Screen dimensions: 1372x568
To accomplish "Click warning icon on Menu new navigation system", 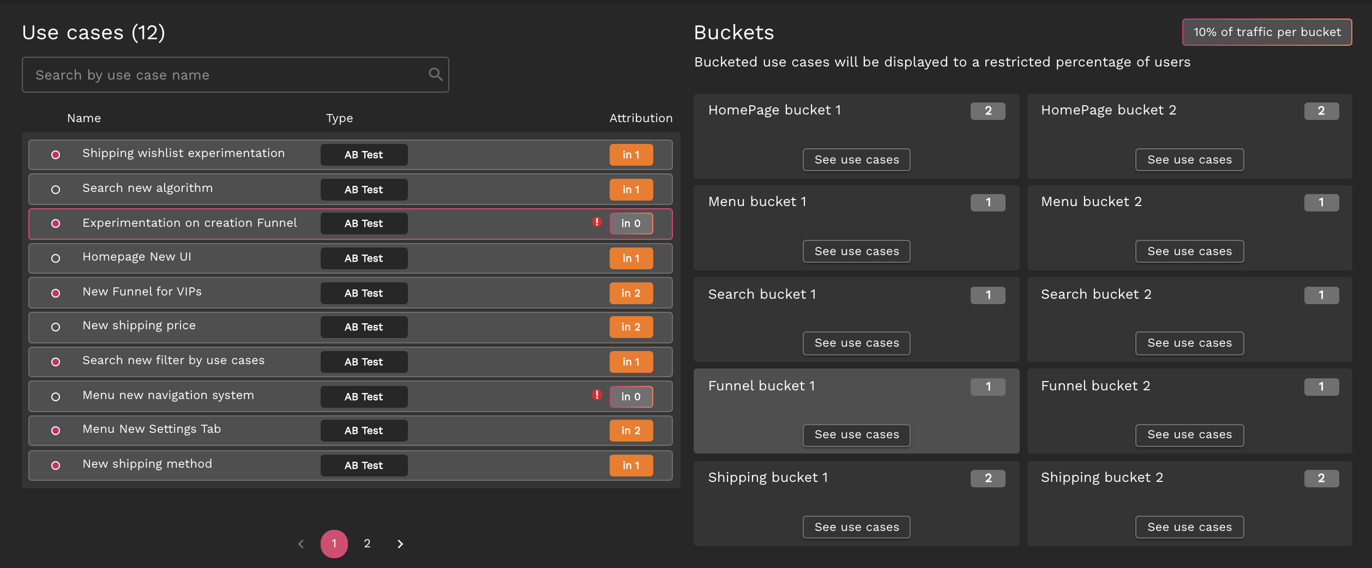I will [x=597, y=395].
